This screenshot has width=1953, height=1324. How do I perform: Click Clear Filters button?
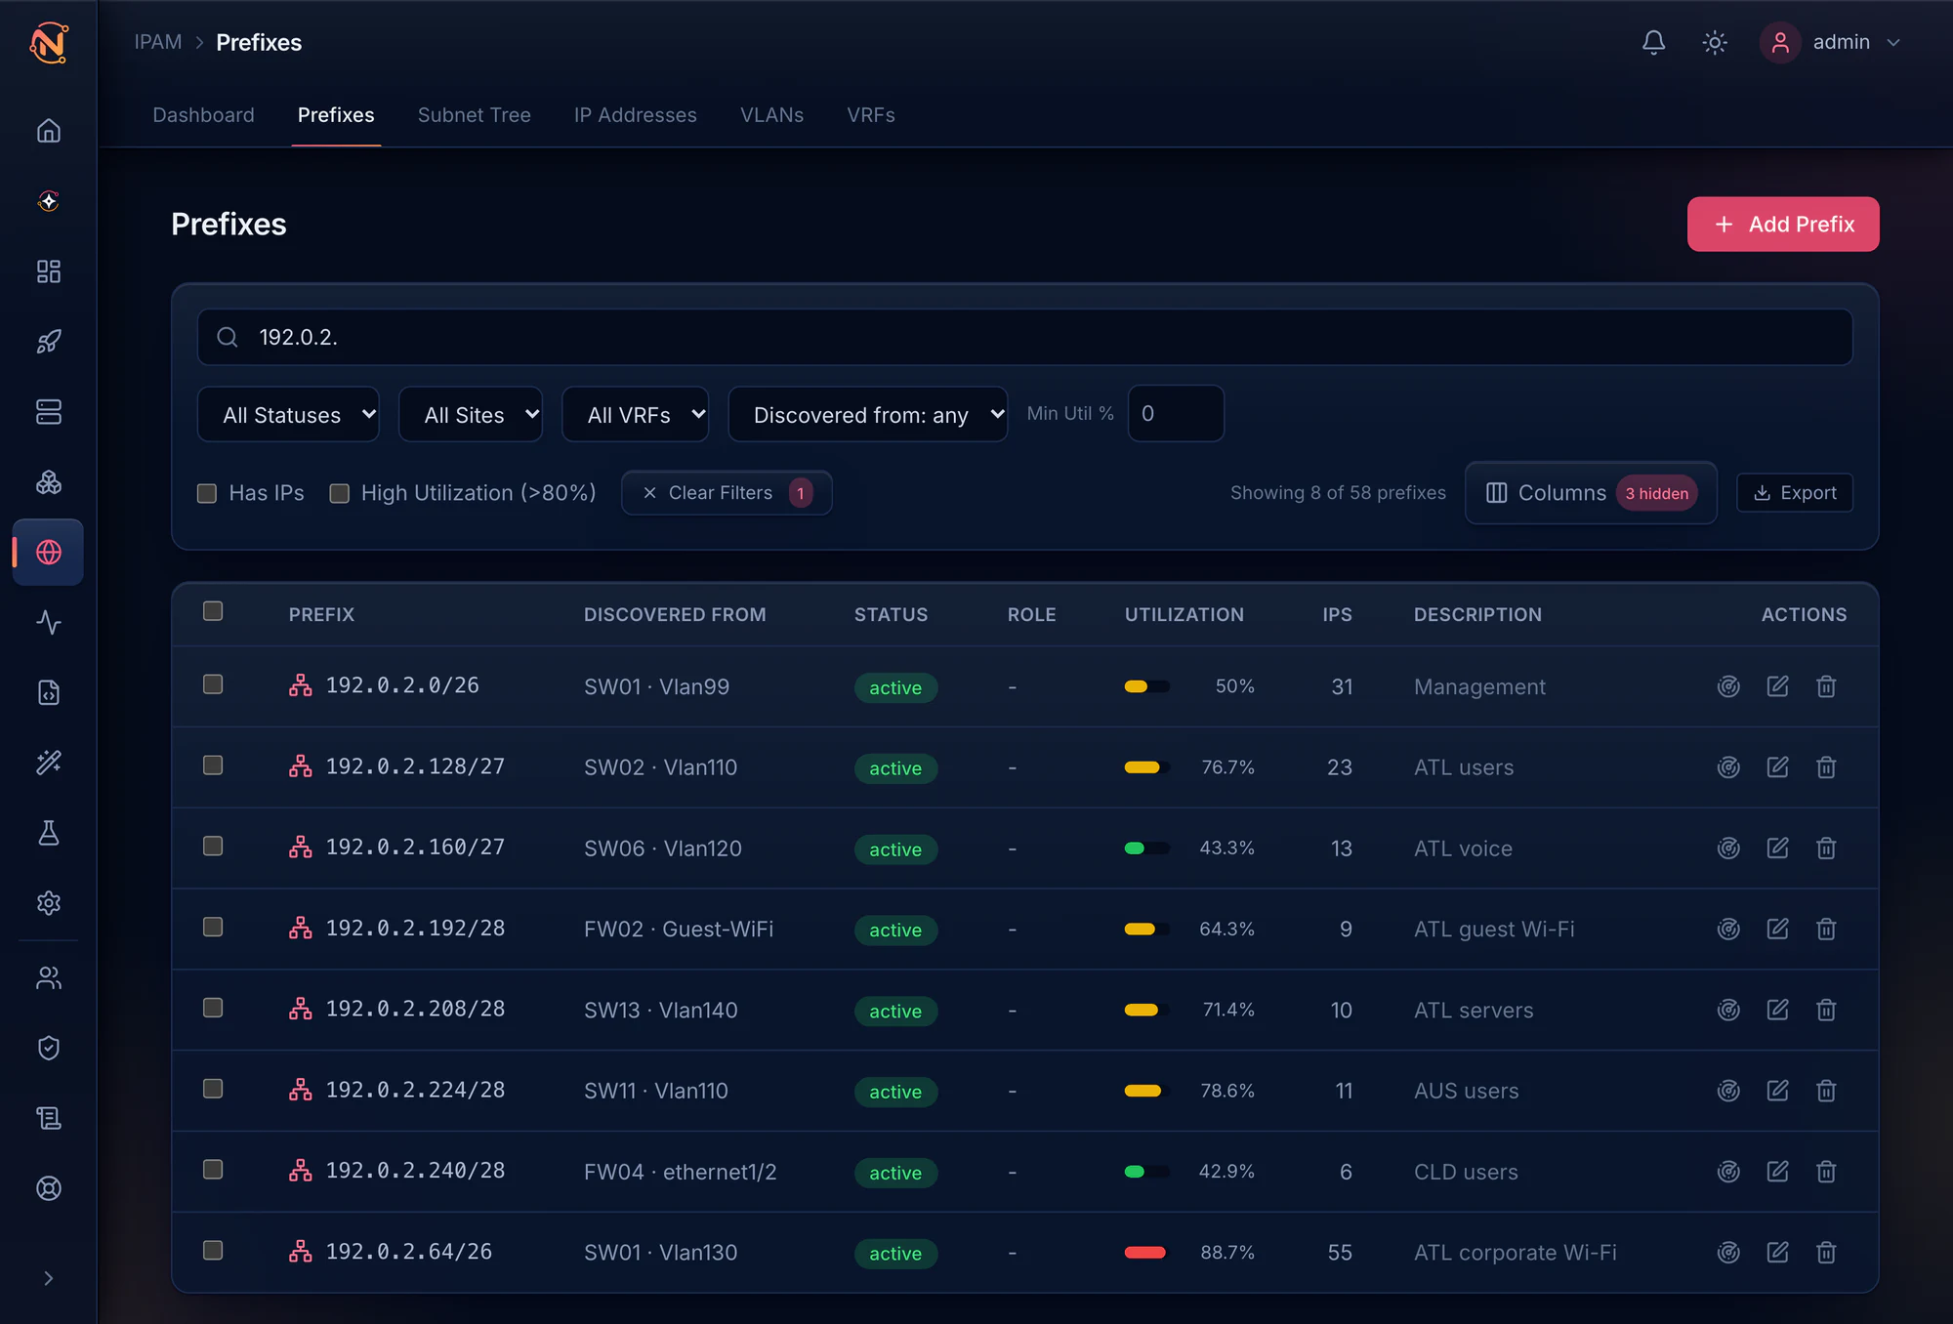click(727, 493)
